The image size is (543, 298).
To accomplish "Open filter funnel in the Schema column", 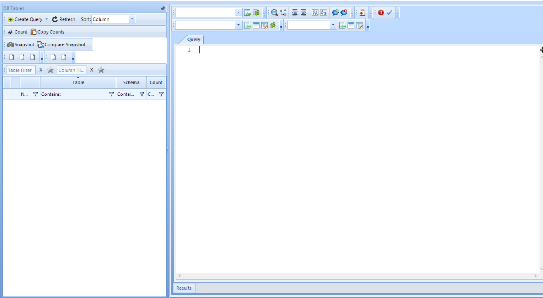I will [x=142, y=94].
